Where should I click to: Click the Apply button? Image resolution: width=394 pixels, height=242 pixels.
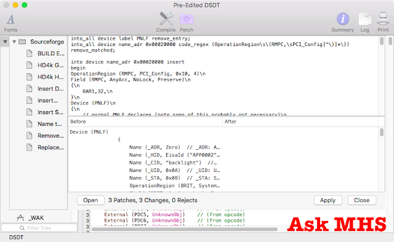pos(328,200)
